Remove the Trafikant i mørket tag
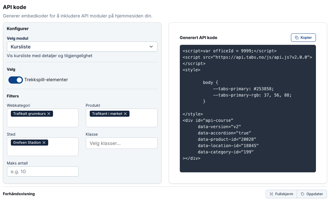Screen dimensions: 331x200 pyautogui.click(x=125, y=114)
